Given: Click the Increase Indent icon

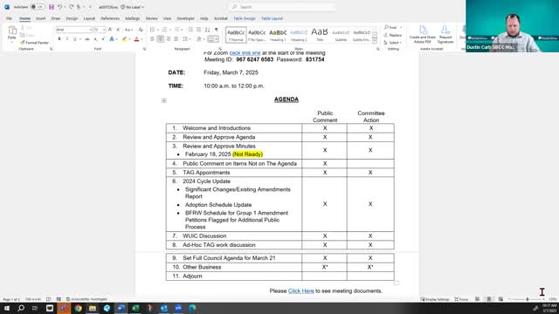Looking at the screenshot, I should [x=198, y=30].
